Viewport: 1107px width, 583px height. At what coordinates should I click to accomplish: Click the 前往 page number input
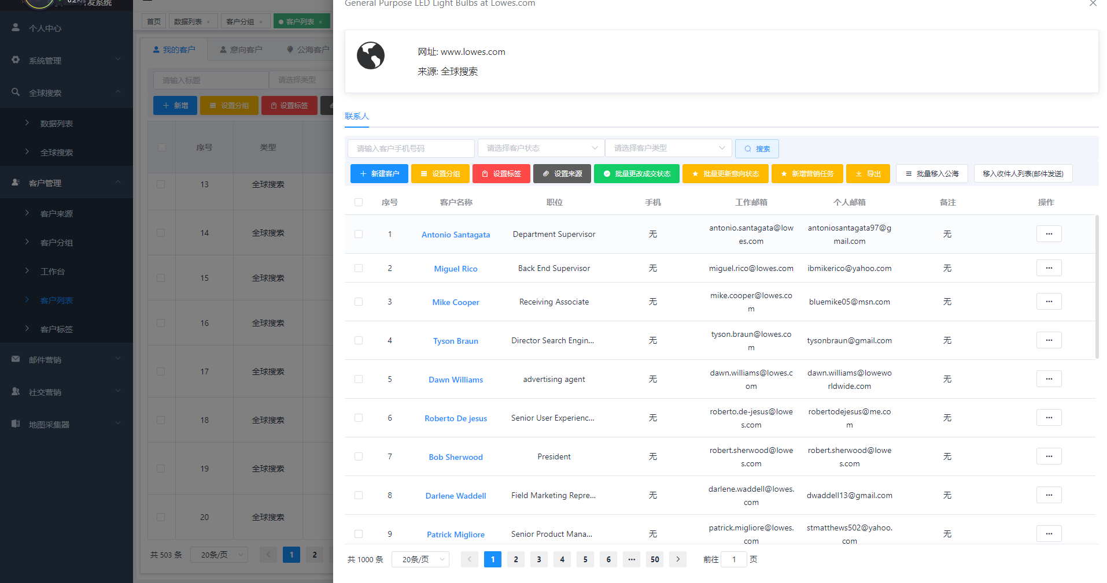tap(734, 559)
